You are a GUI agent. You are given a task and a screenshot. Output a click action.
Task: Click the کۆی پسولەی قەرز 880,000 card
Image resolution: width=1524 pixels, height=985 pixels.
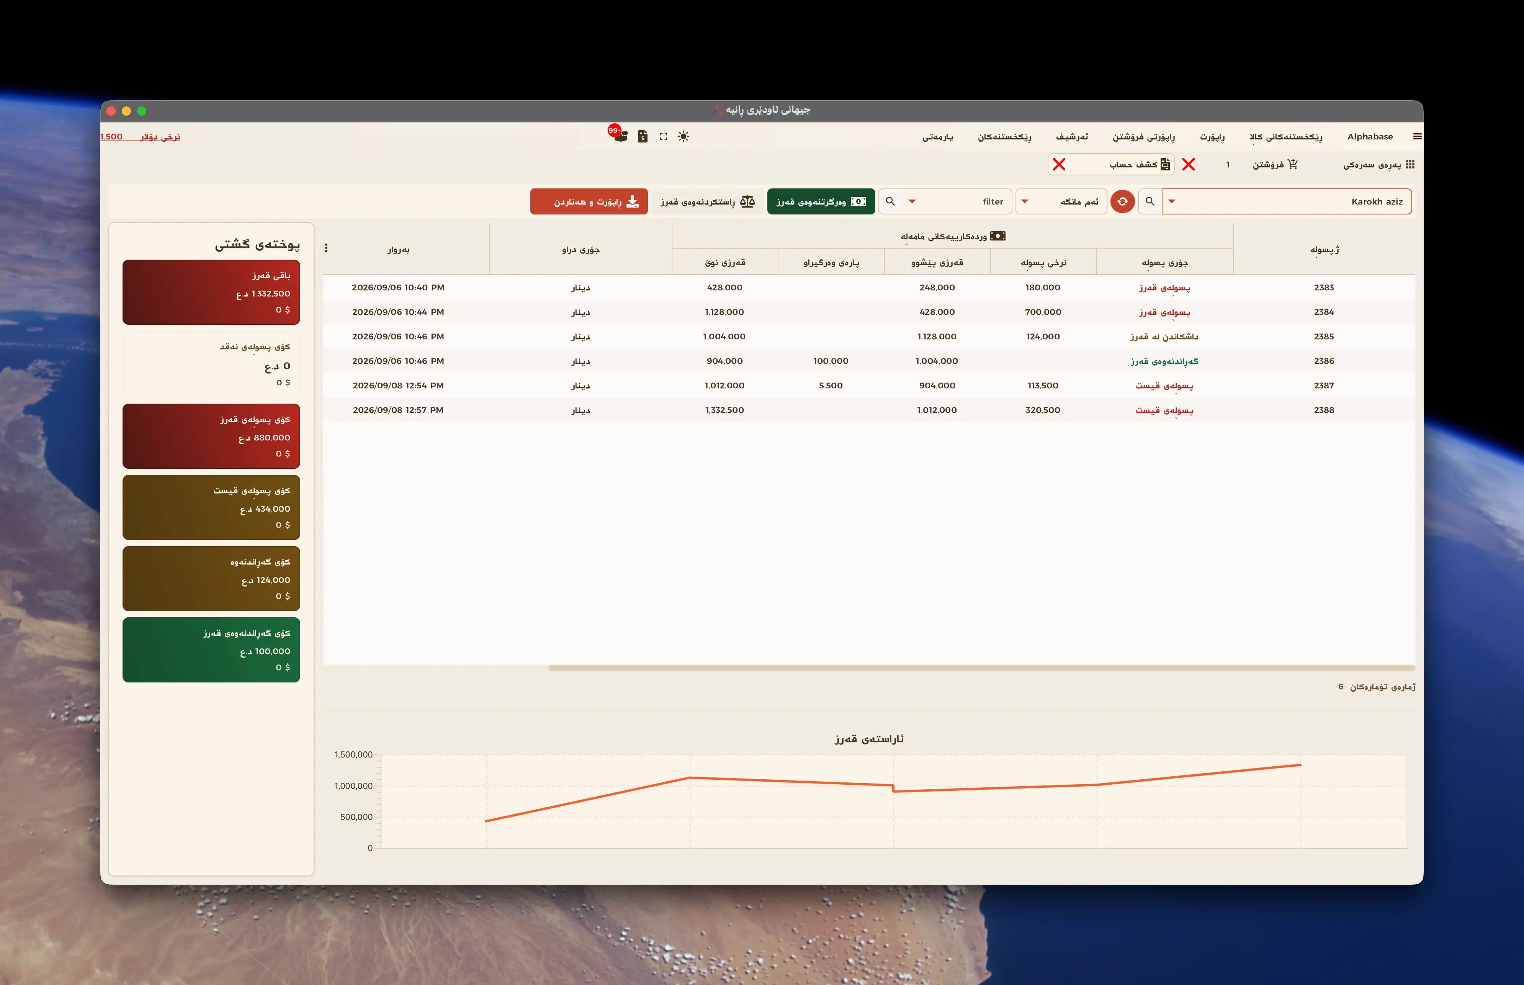[211, 436]
